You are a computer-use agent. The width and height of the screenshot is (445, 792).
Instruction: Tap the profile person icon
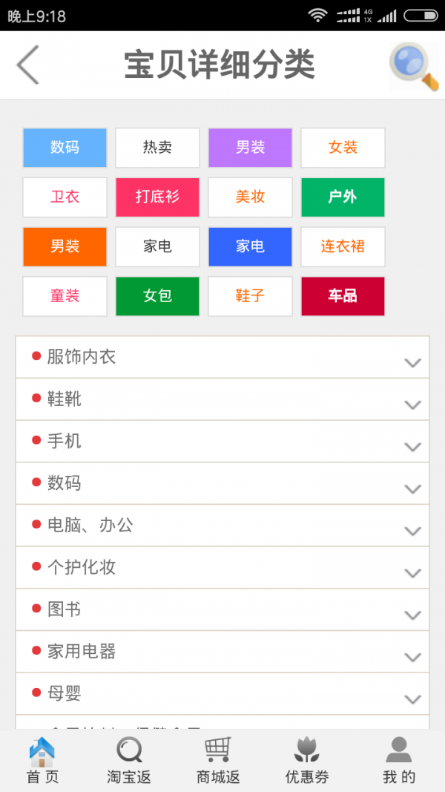[x=399, y=750]
